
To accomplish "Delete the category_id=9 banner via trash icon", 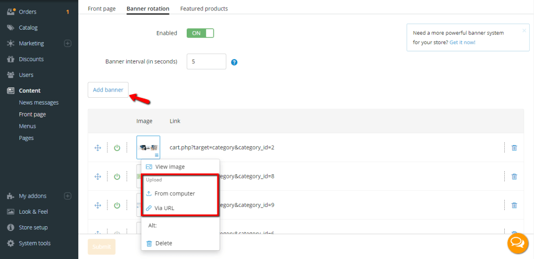I will point(514,205).
